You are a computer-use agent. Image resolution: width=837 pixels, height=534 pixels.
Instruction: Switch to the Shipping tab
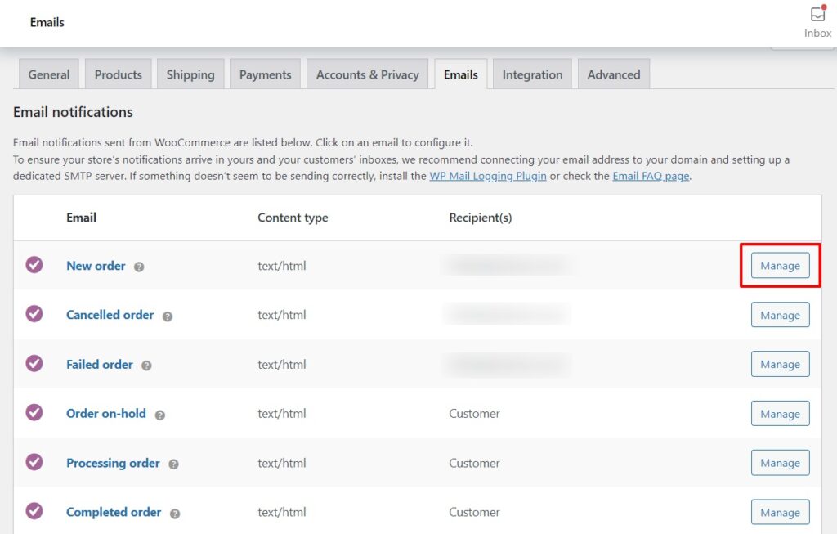(190, 74)
